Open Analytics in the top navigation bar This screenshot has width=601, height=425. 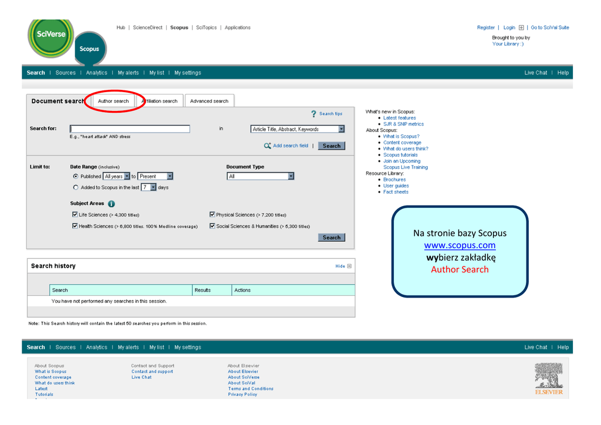[x=96, y=73]
